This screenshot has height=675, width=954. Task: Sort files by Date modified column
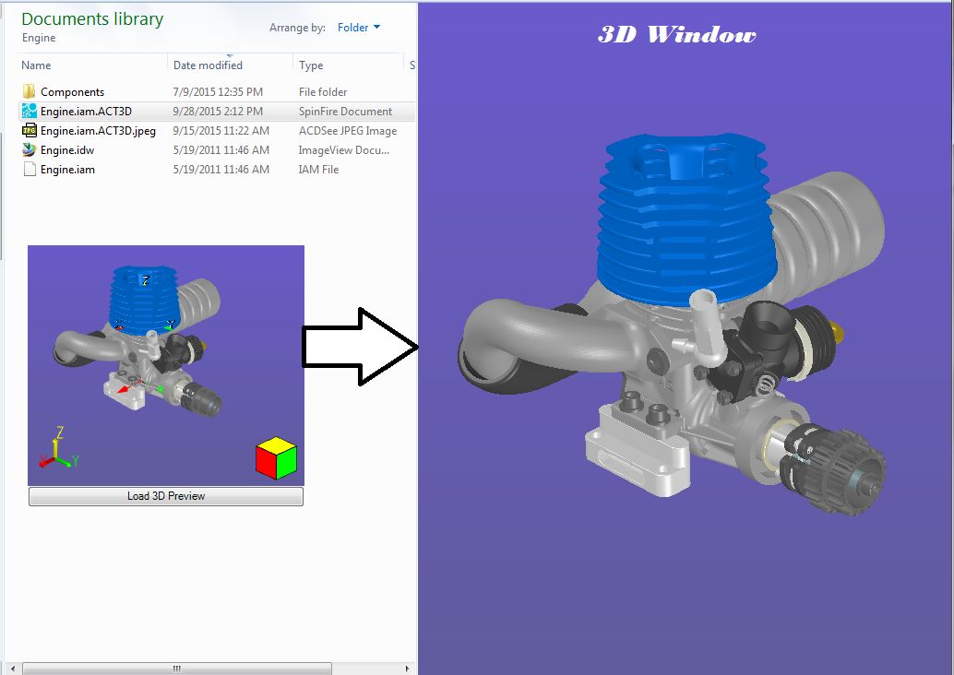pos(208,65)
